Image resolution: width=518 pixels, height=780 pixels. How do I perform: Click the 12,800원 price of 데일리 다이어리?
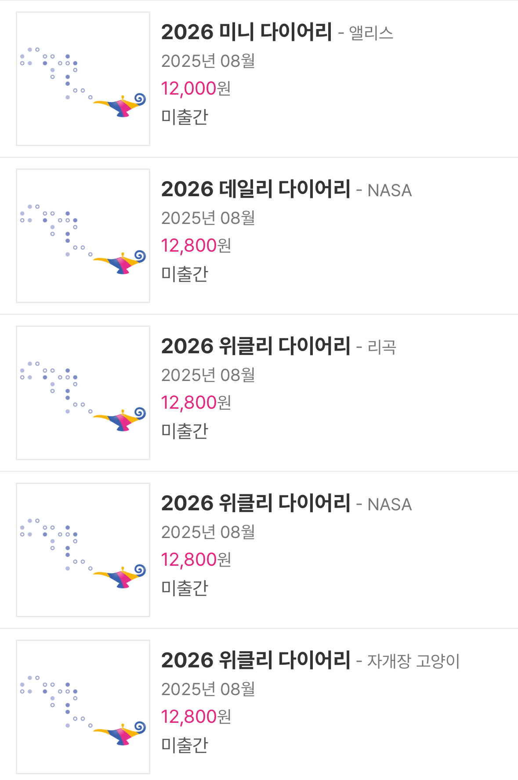[196, 245]
